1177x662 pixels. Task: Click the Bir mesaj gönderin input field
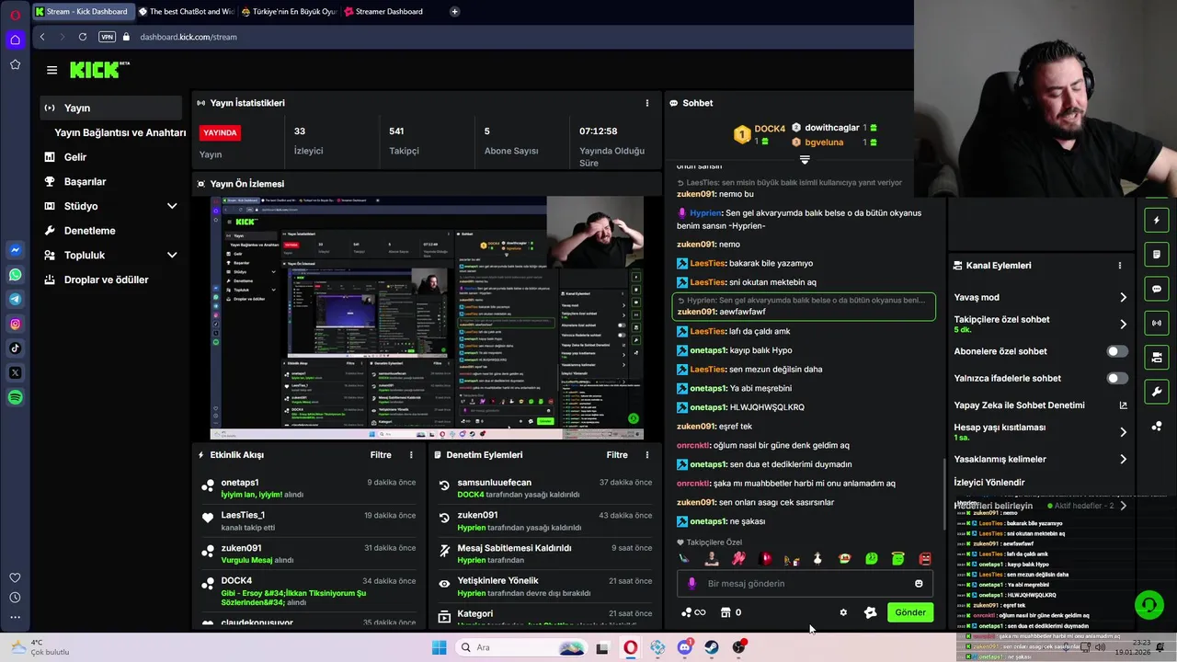(x=805, y=583)
